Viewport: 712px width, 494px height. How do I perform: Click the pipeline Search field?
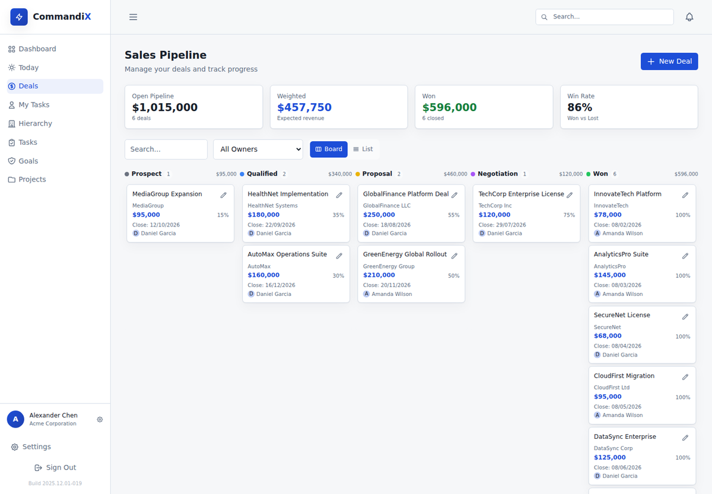tap(166, 149)
